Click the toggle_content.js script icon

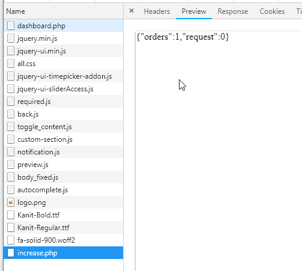point(11,127)
